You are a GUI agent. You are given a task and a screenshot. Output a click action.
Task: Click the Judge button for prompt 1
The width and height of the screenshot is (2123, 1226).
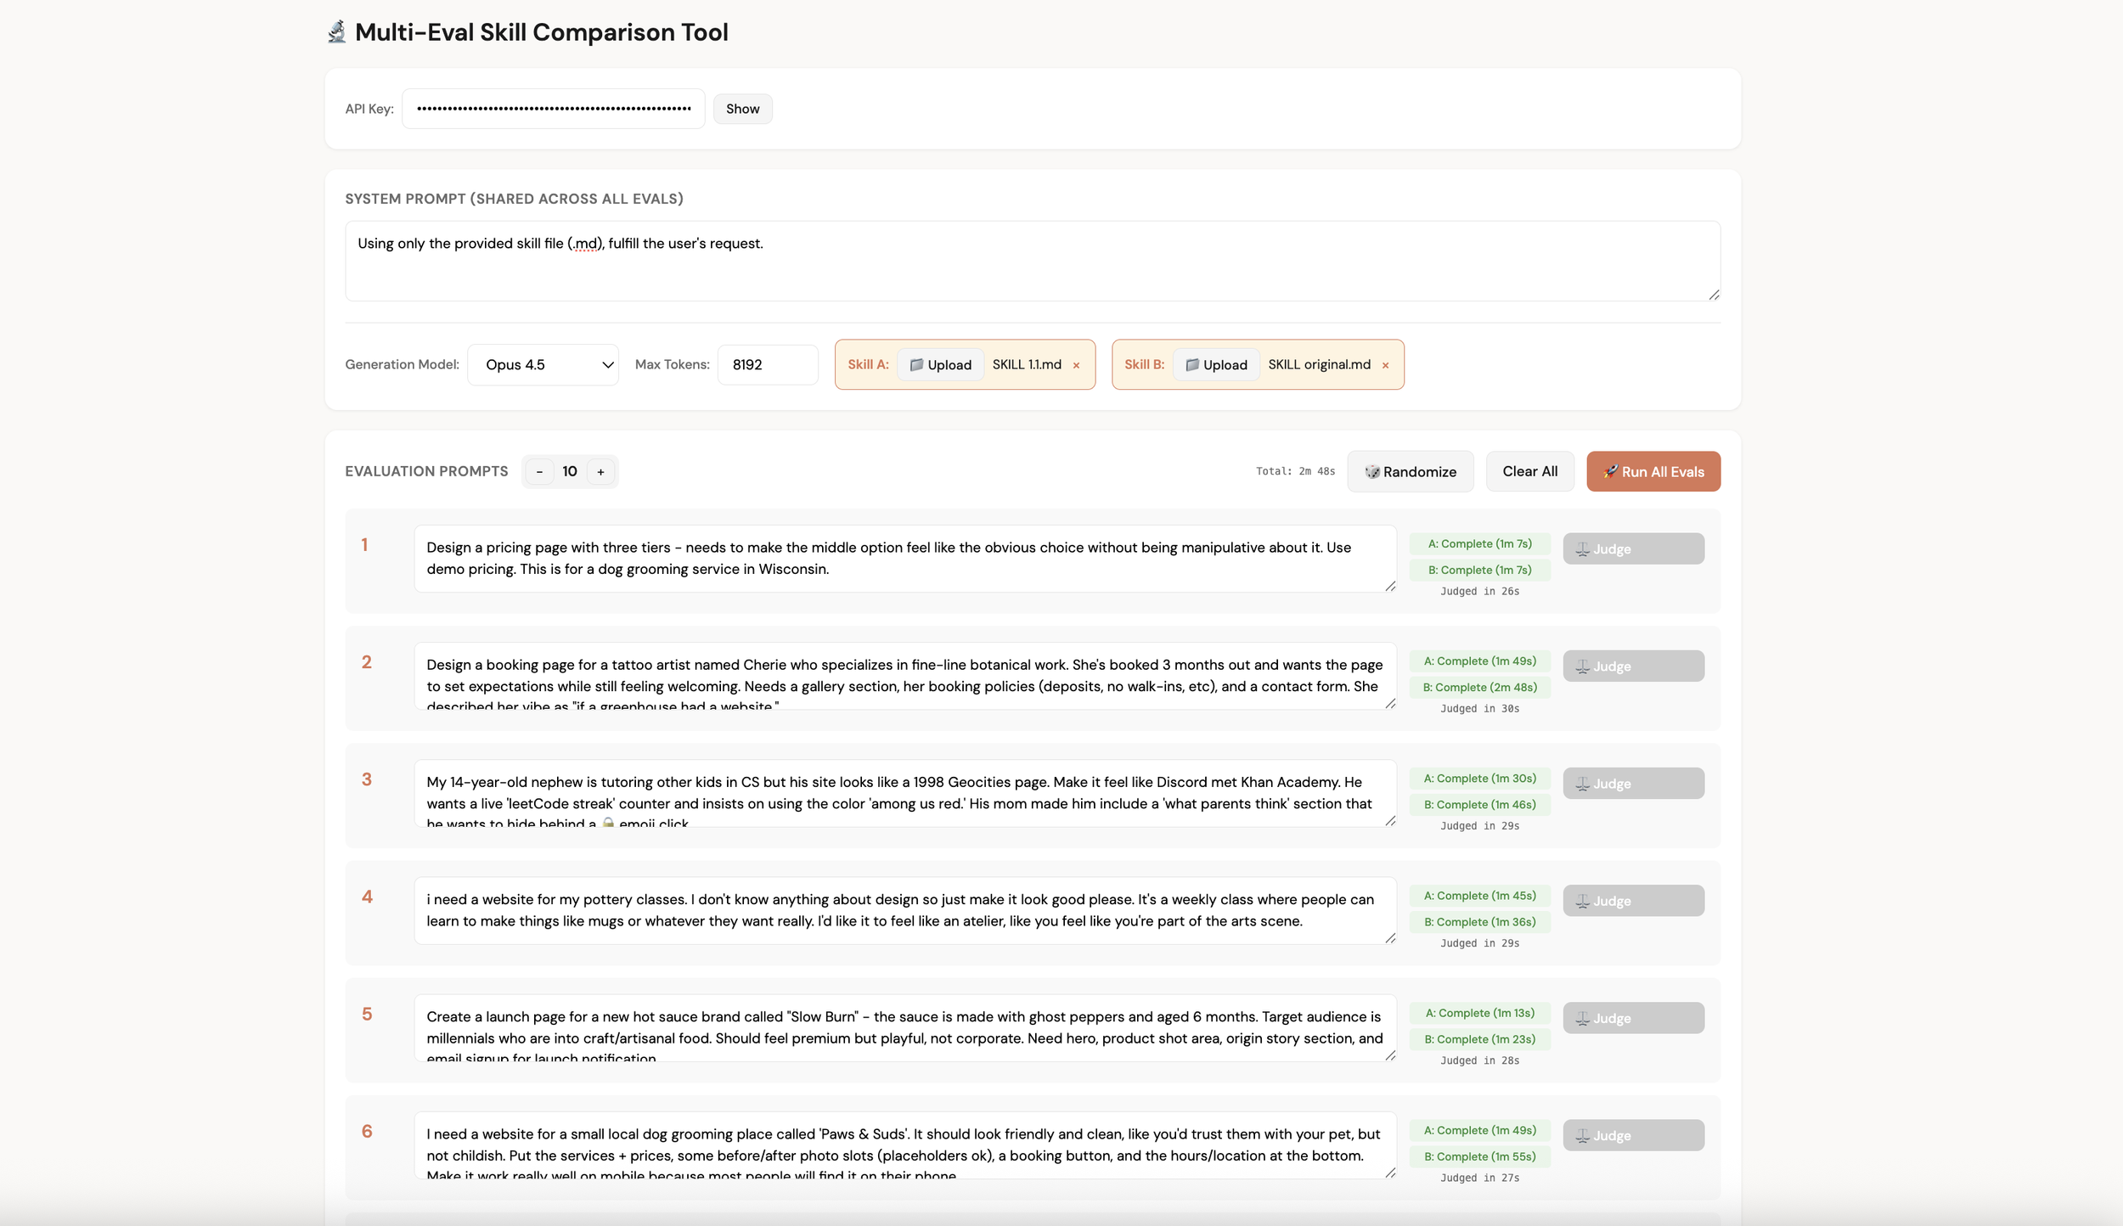click(x=1632, y=548)
